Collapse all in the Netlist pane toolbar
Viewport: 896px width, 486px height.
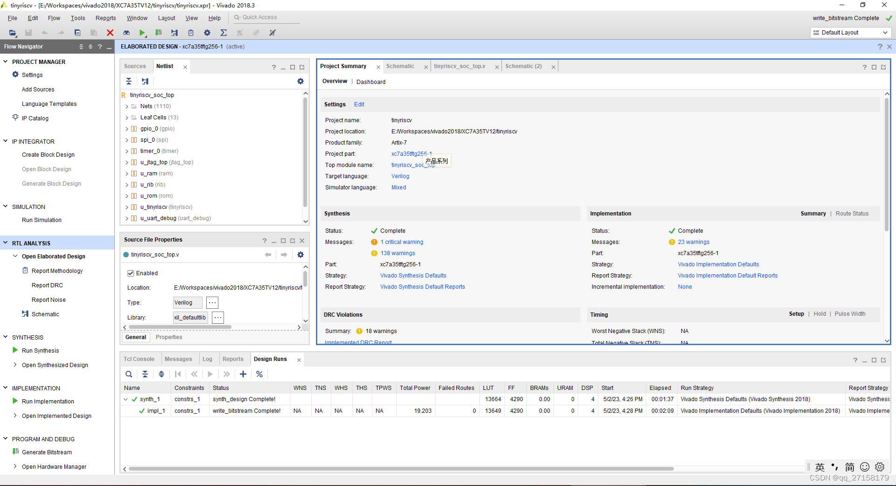129,81
